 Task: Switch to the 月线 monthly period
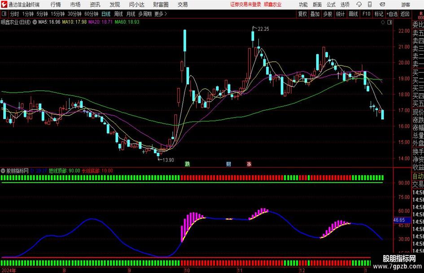pyautogui.click(x=131, y=14)
